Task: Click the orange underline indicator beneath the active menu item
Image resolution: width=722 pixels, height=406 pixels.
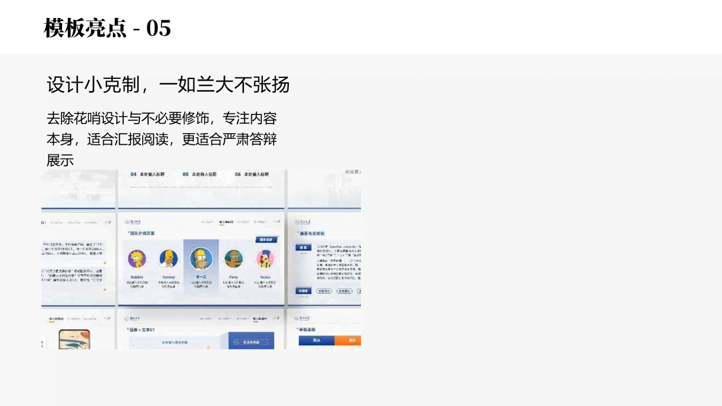Action: click(x=222, y=224)
